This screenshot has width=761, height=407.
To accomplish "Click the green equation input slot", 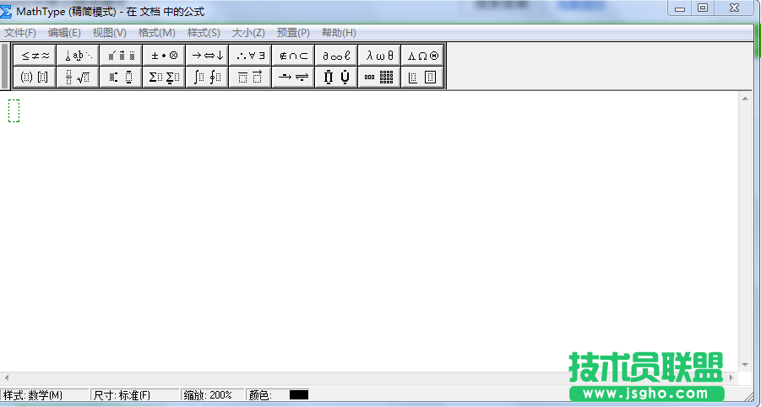I will 14,110.
